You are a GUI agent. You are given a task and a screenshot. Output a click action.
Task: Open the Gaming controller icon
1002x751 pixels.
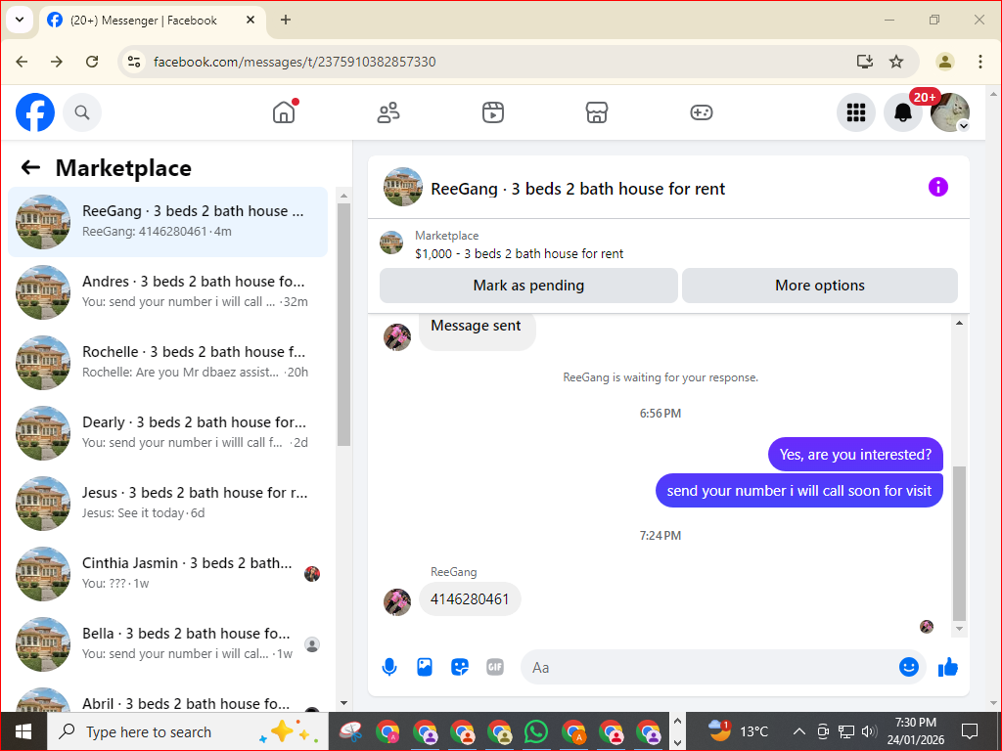point(701,112)
